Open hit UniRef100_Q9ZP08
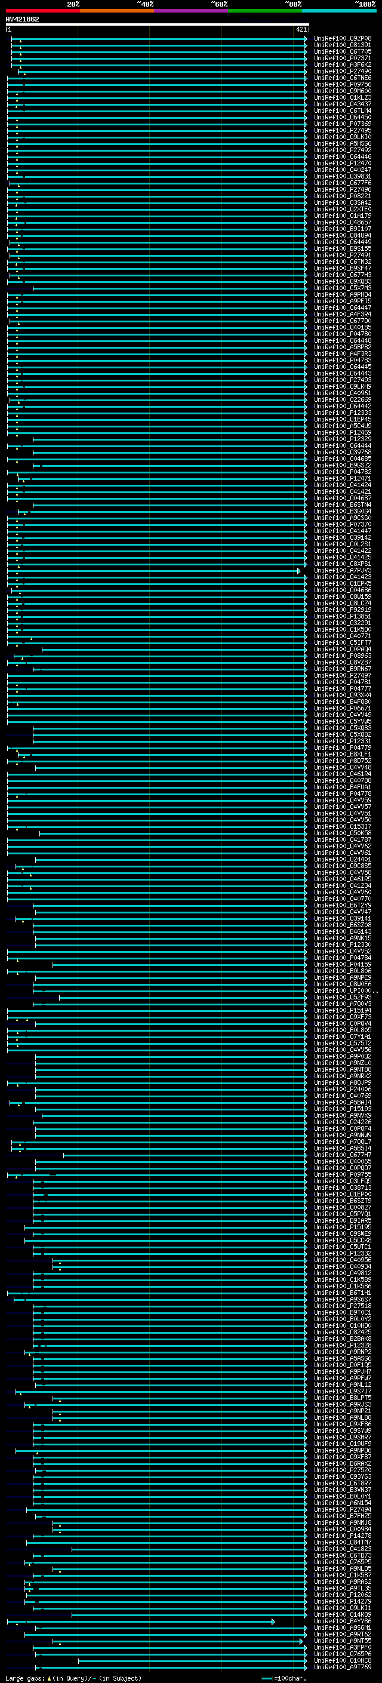 [342, 39]
